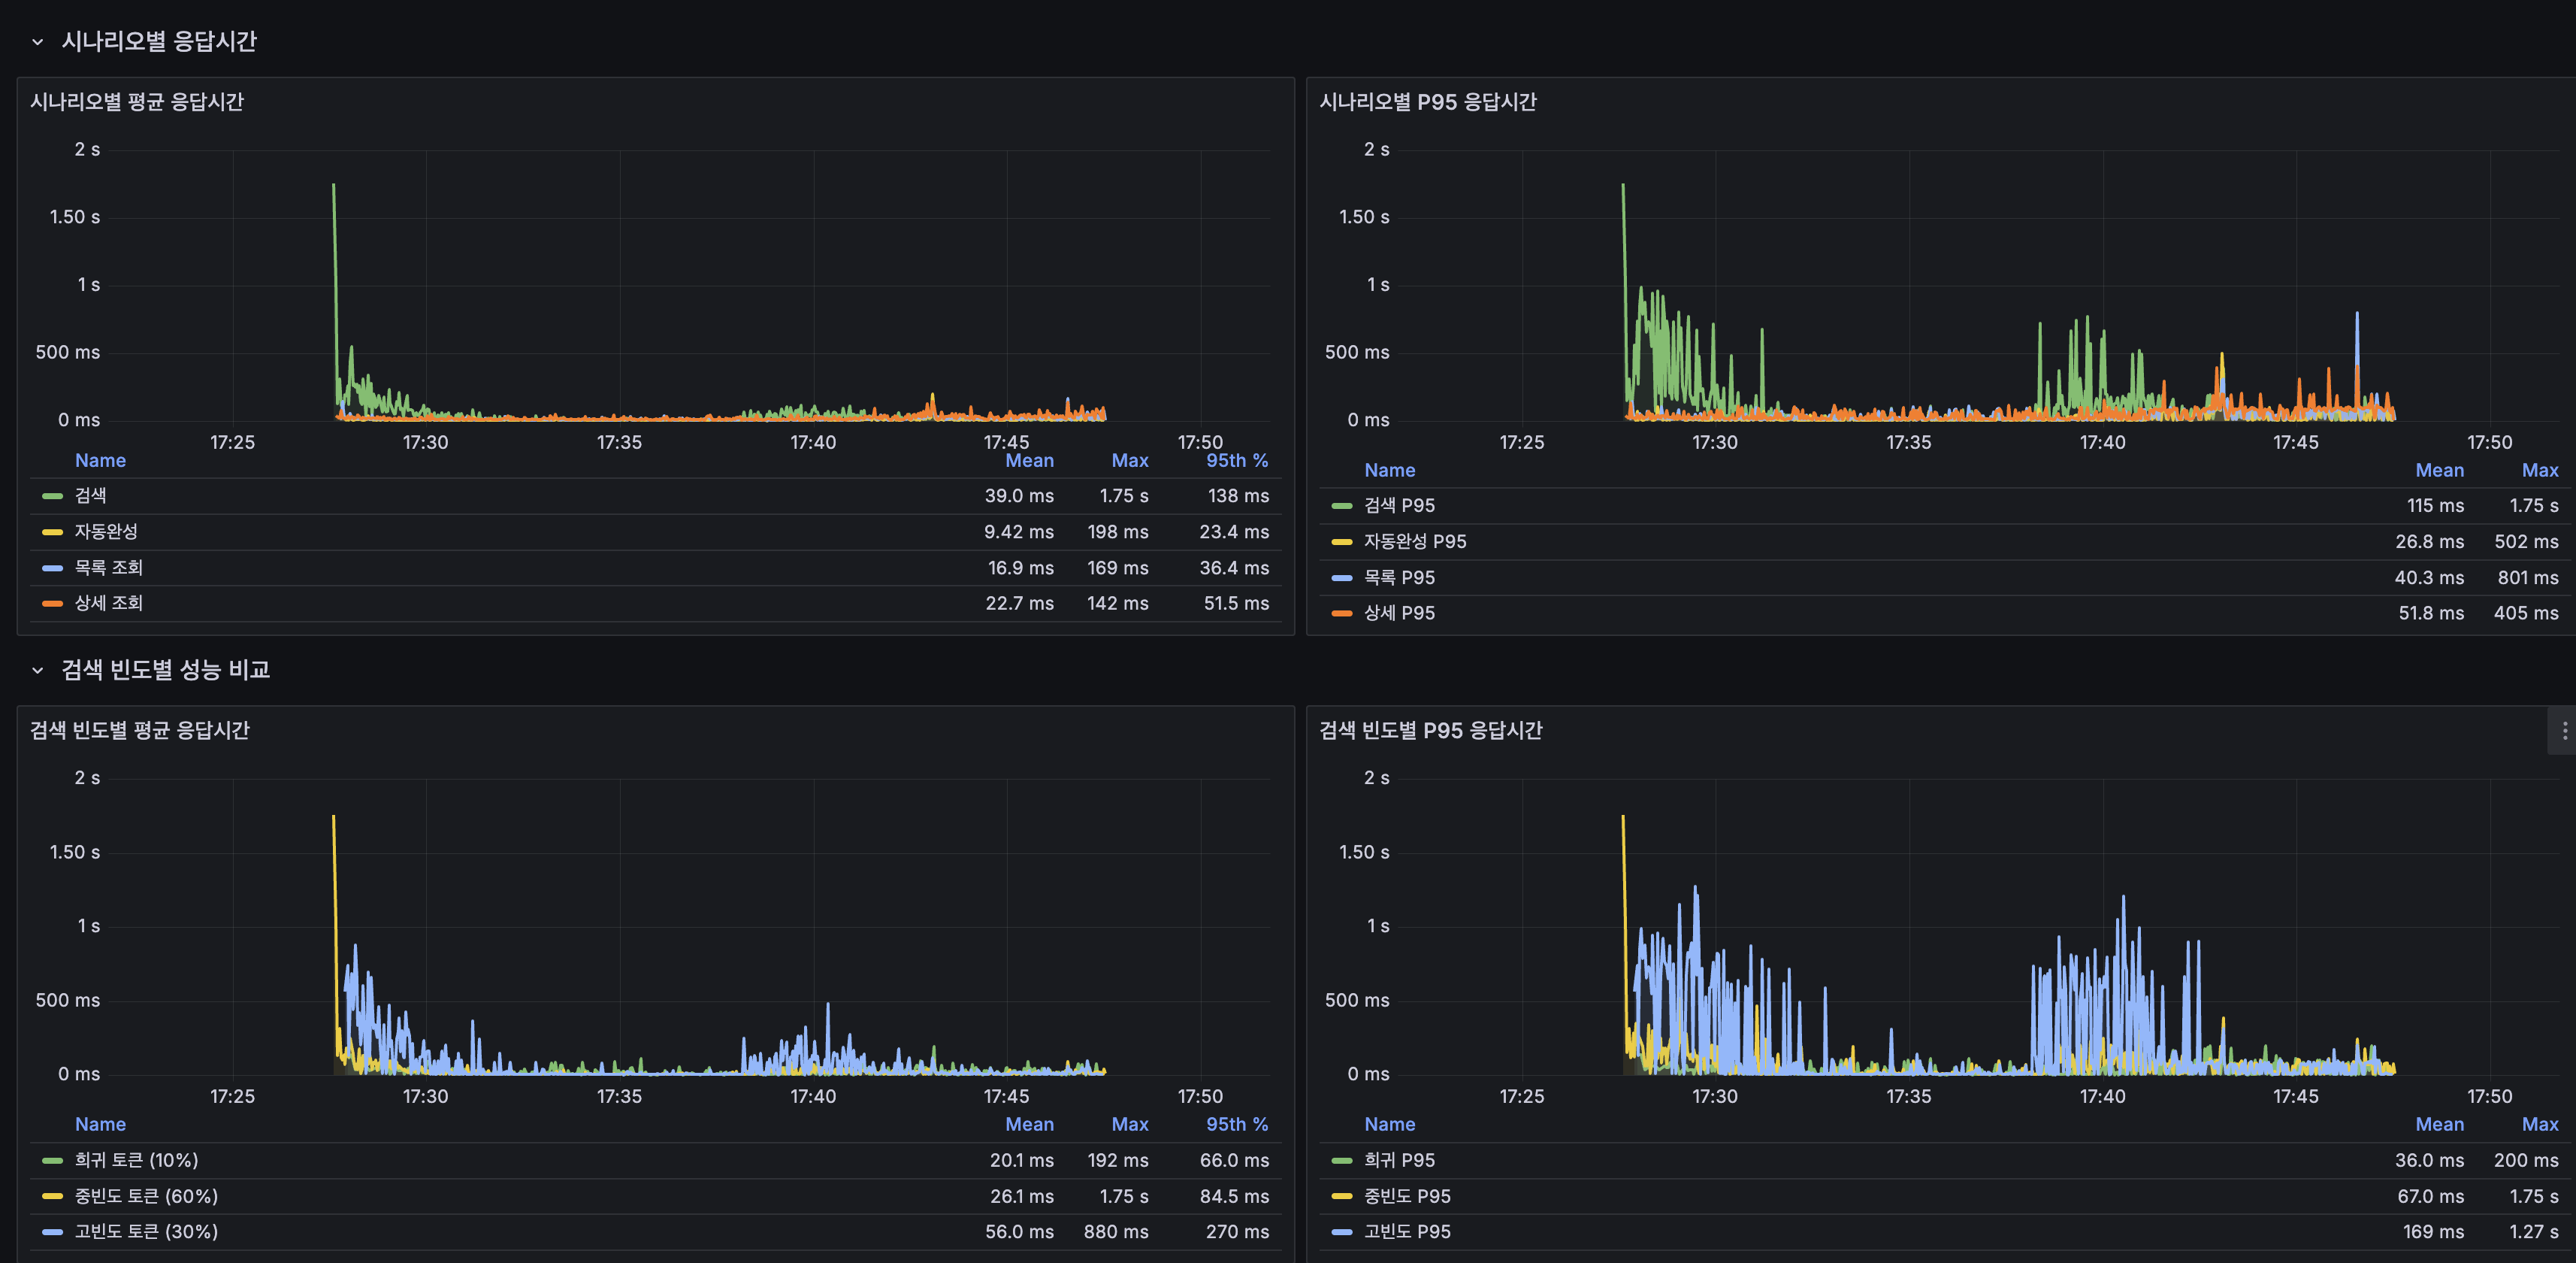Sort 검색 빈도별 평균 legend by Mean header

click(1029, 1125)
